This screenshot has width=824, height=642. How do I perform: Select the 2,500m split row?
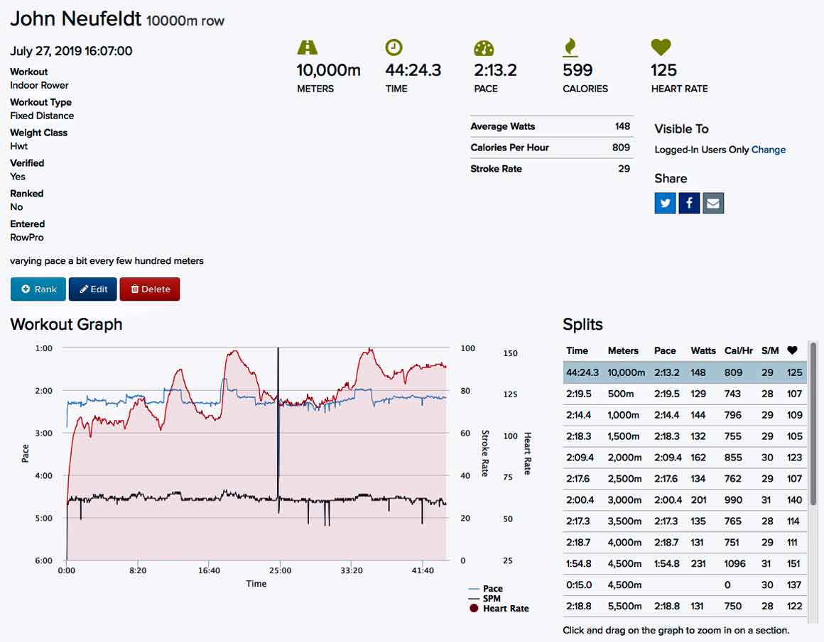pos(684,479)
